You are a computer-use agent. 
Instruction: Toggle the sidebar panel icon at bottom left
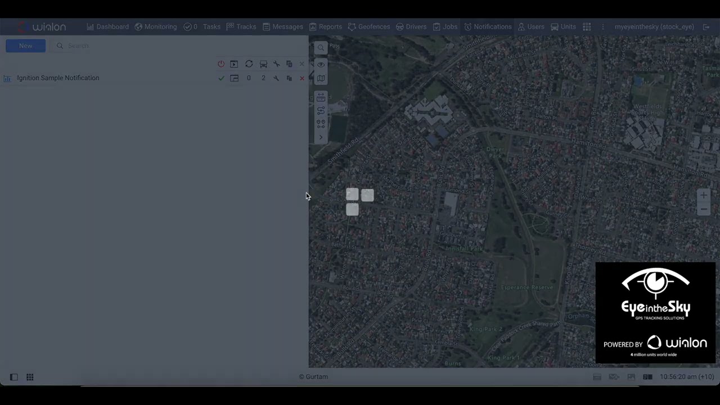click(14, 377)
